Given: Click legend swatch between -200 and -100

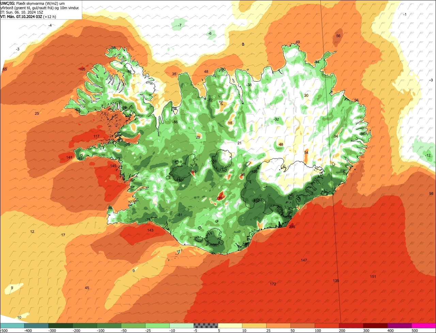Looking at the screenshot, I should [x=85, y=326].
